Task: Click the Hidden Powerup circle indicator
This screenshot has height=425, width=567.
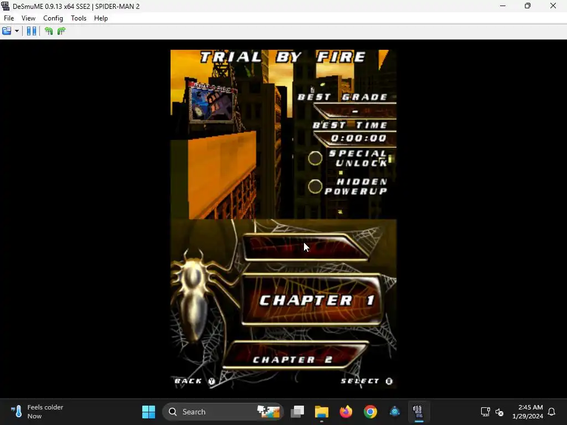Action: (x=315, y=186)
